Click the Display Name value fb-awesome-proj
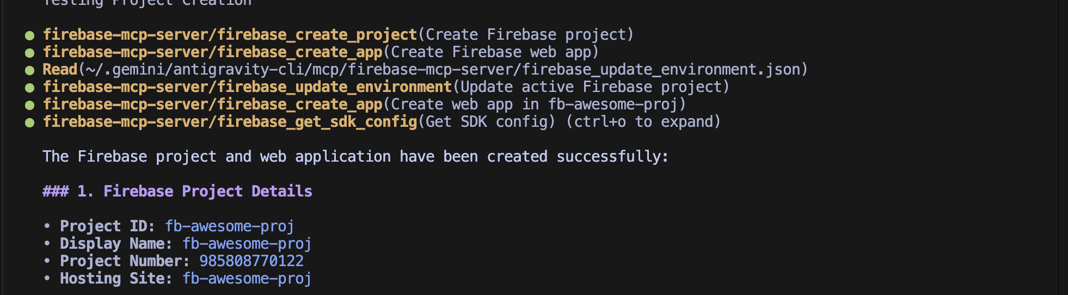This screenshot has height=295, width=1068. pyautogui.click(x=247, y=244)
